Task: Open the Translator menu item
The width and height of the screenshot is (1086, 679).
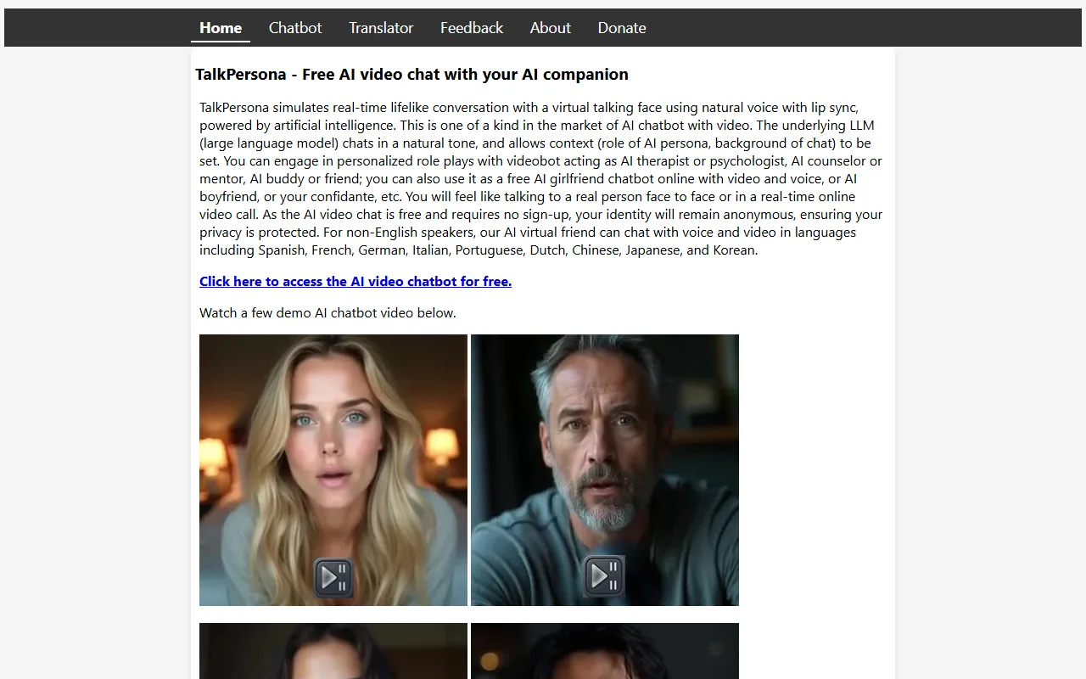Action: 381,28
